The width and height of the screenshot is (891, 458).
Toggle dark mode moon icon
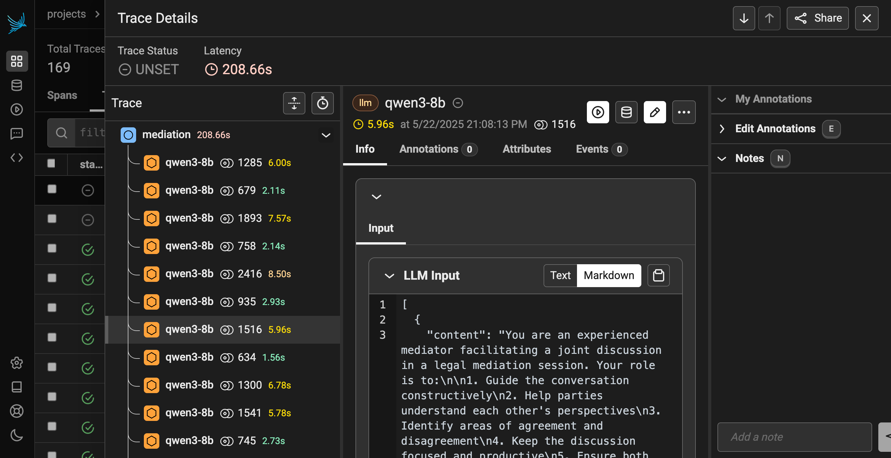click(x=17, y=435)
